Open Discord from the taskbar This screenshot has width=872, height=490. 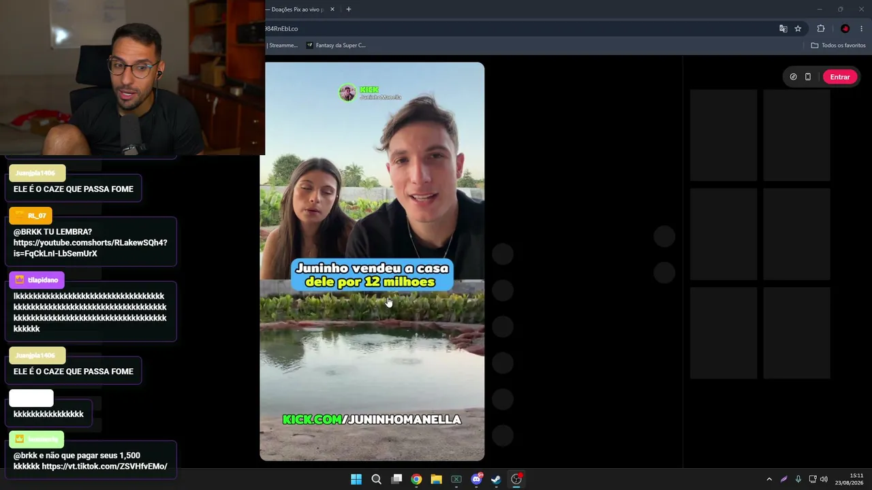click(x=477, y=479)
